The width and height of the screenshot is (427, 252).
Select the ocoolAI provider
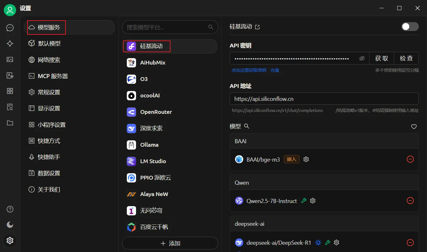click(170, 95)
